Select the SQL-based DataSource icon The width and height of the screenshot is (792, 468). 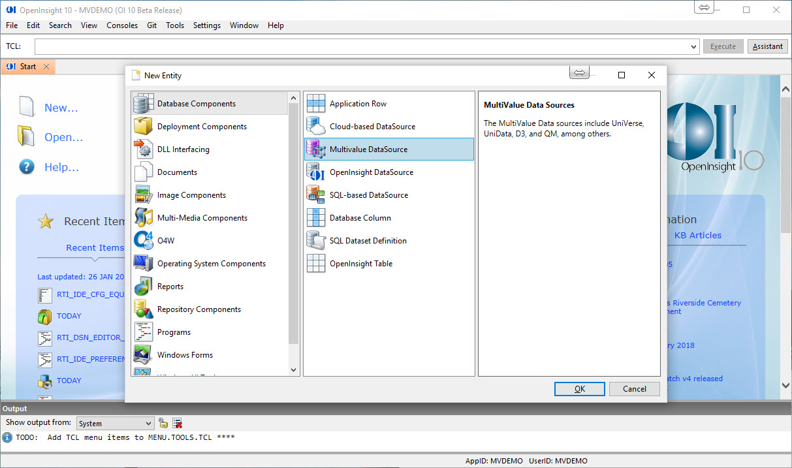pyautogui.click(x=316, y=195)
